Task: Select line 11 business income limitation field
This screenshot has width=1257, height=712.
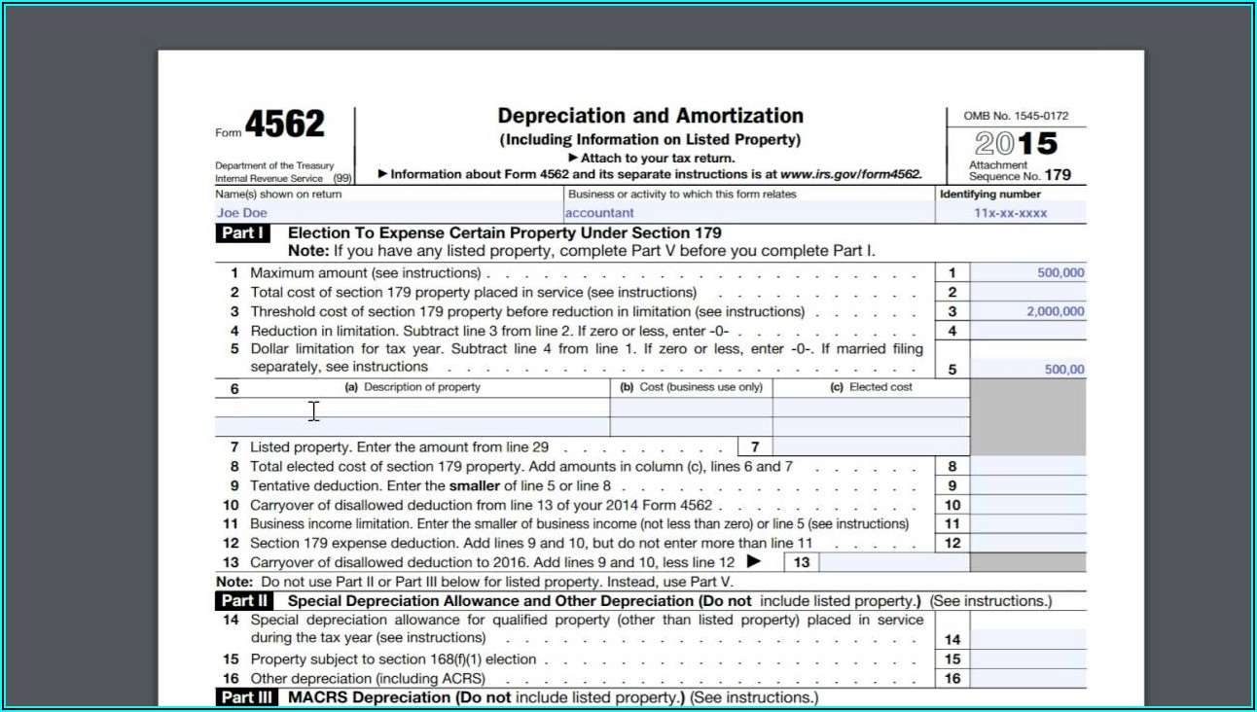Action: point(1028,523)
